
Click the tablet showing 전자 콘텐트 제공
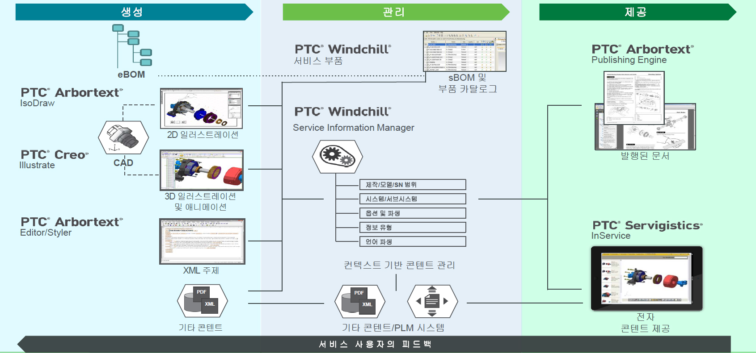[646, 278]
